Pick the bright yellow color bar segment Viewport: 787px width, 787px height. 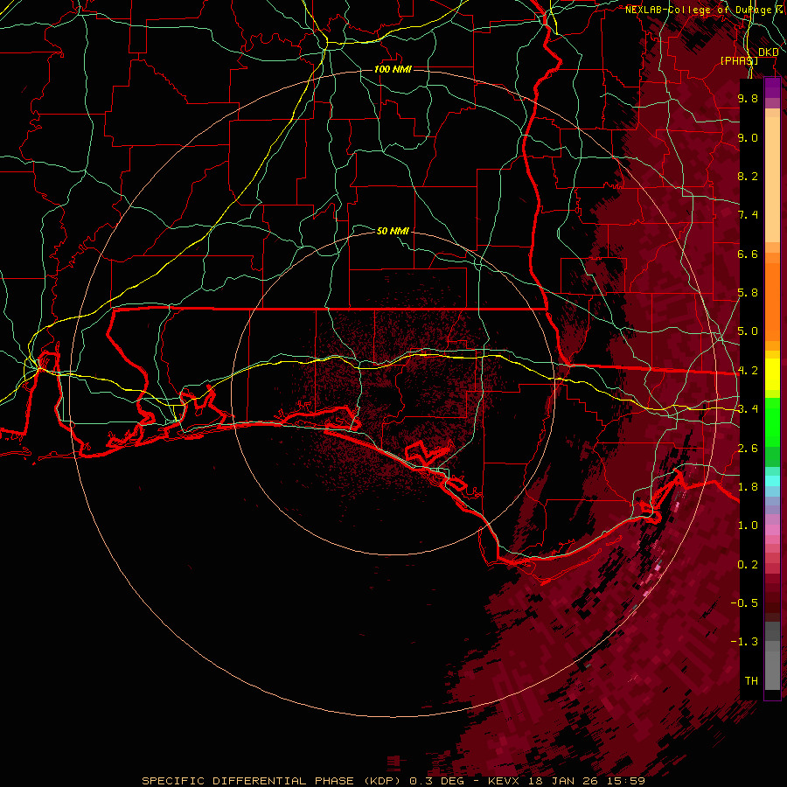click(772, 374)
